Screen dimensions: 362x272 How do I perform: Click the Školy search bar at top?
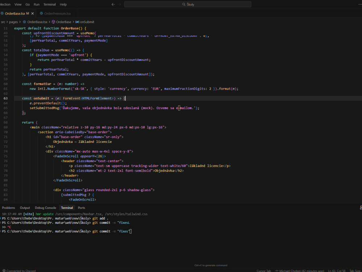(188, 4)
